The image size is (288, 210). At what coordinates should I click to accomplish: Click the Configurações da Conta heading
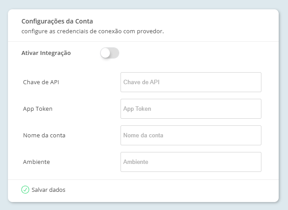coord(57,21)
